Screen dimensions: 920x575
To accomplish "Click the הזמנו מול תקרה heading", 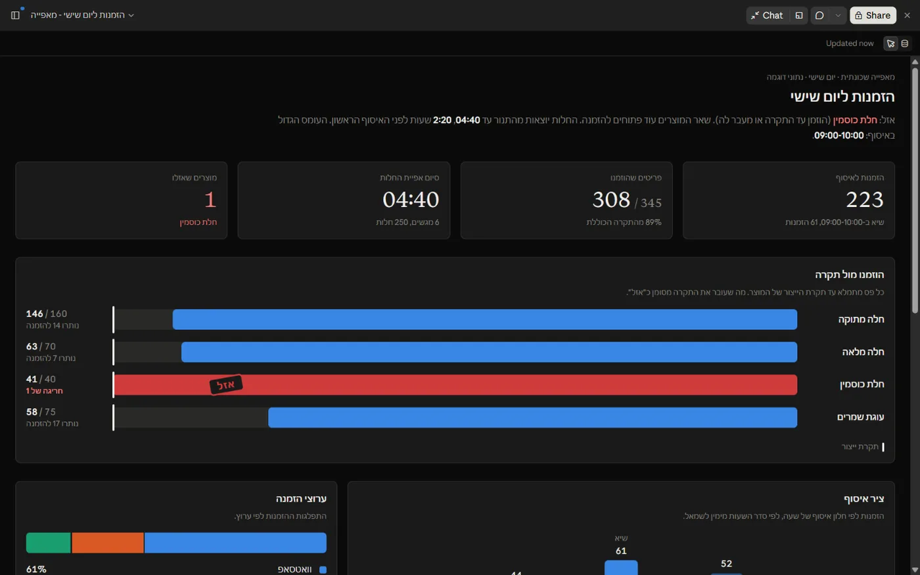I will pos(849,275).
